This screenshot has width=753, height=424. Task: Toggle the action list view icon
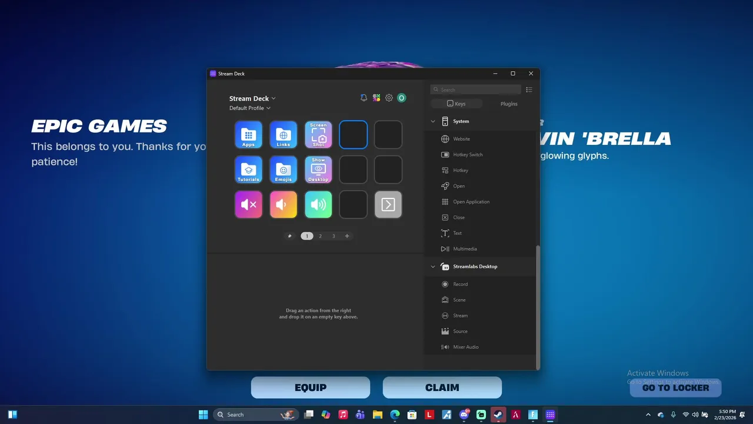point(529,90)
